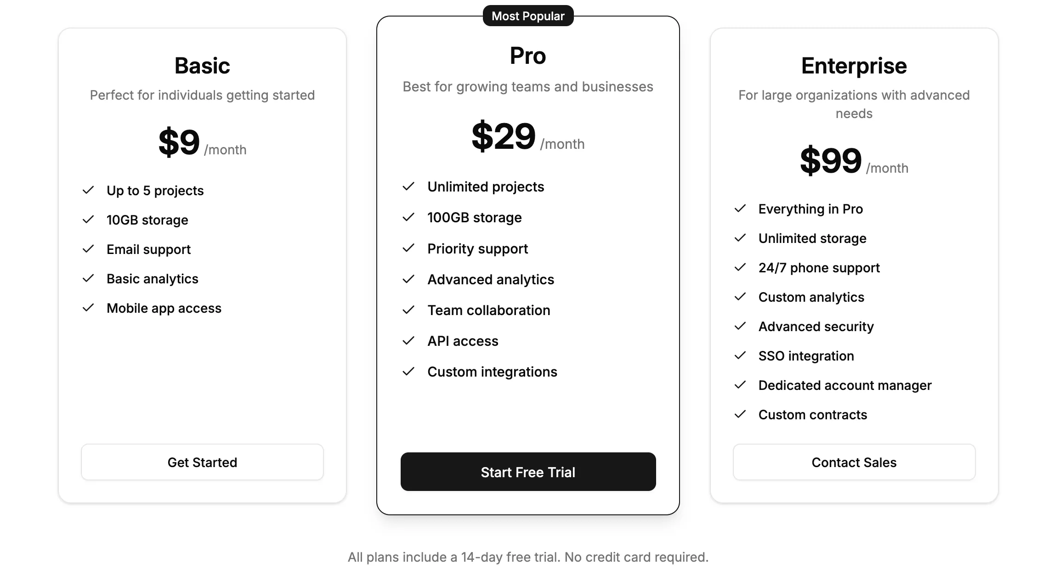Image resolution: width=1054 pixels, height=575 pixels.
Task: Click the Most Popular badge
Action: (x=528, y=15)
